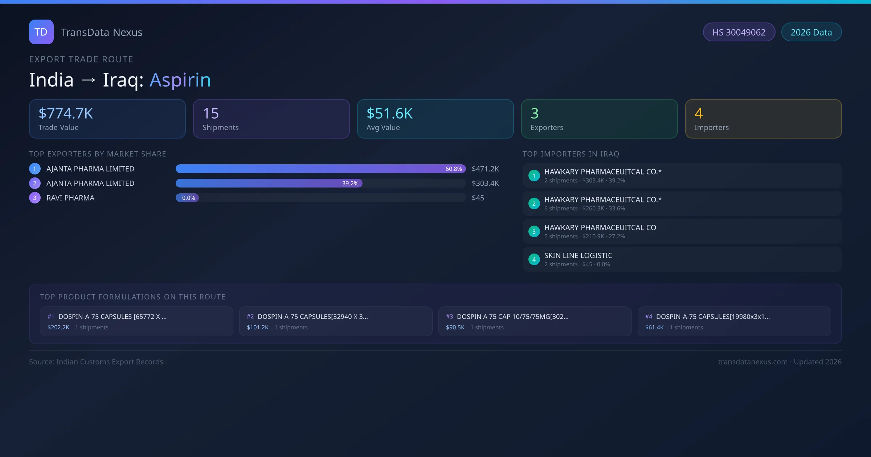Image resolution: width=871 pixels, height=457 pixels.
Task: Open #3 DOSPIN A 75 CAP formulation card
Action: pyautogui.click(x=535, y=321)
